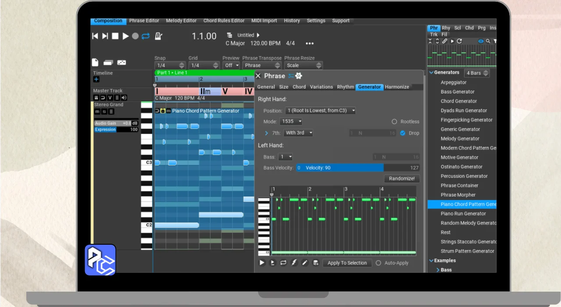The width and height of the screenshot is (561, 307).
Task: Collapse the Generators tree section
Action: [x=431, y=73]
